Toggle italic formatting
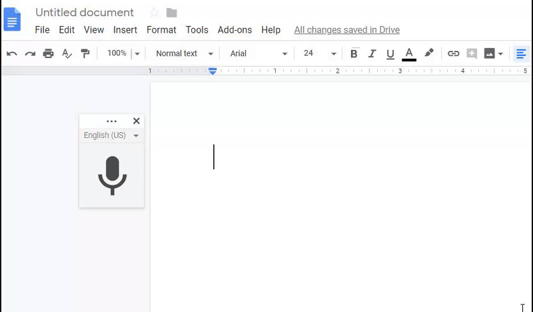The image size is (533, 312). 372,53
